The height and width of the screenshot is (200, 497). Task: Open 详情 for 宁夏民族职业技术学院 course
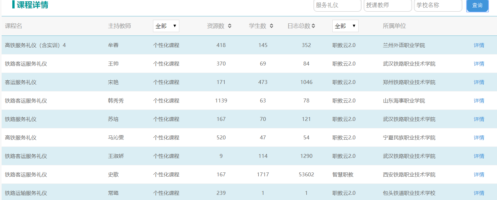479,138
